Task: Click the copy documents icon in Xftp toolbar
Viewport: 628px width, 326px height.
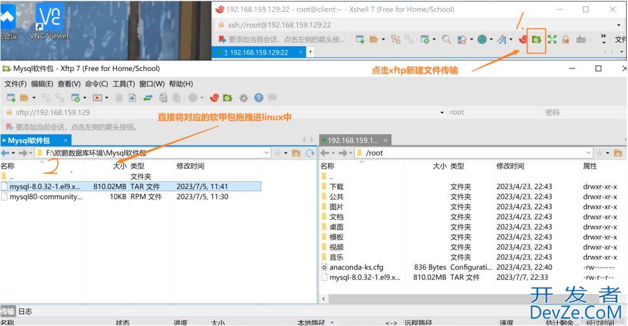Action: click(163, 98)
